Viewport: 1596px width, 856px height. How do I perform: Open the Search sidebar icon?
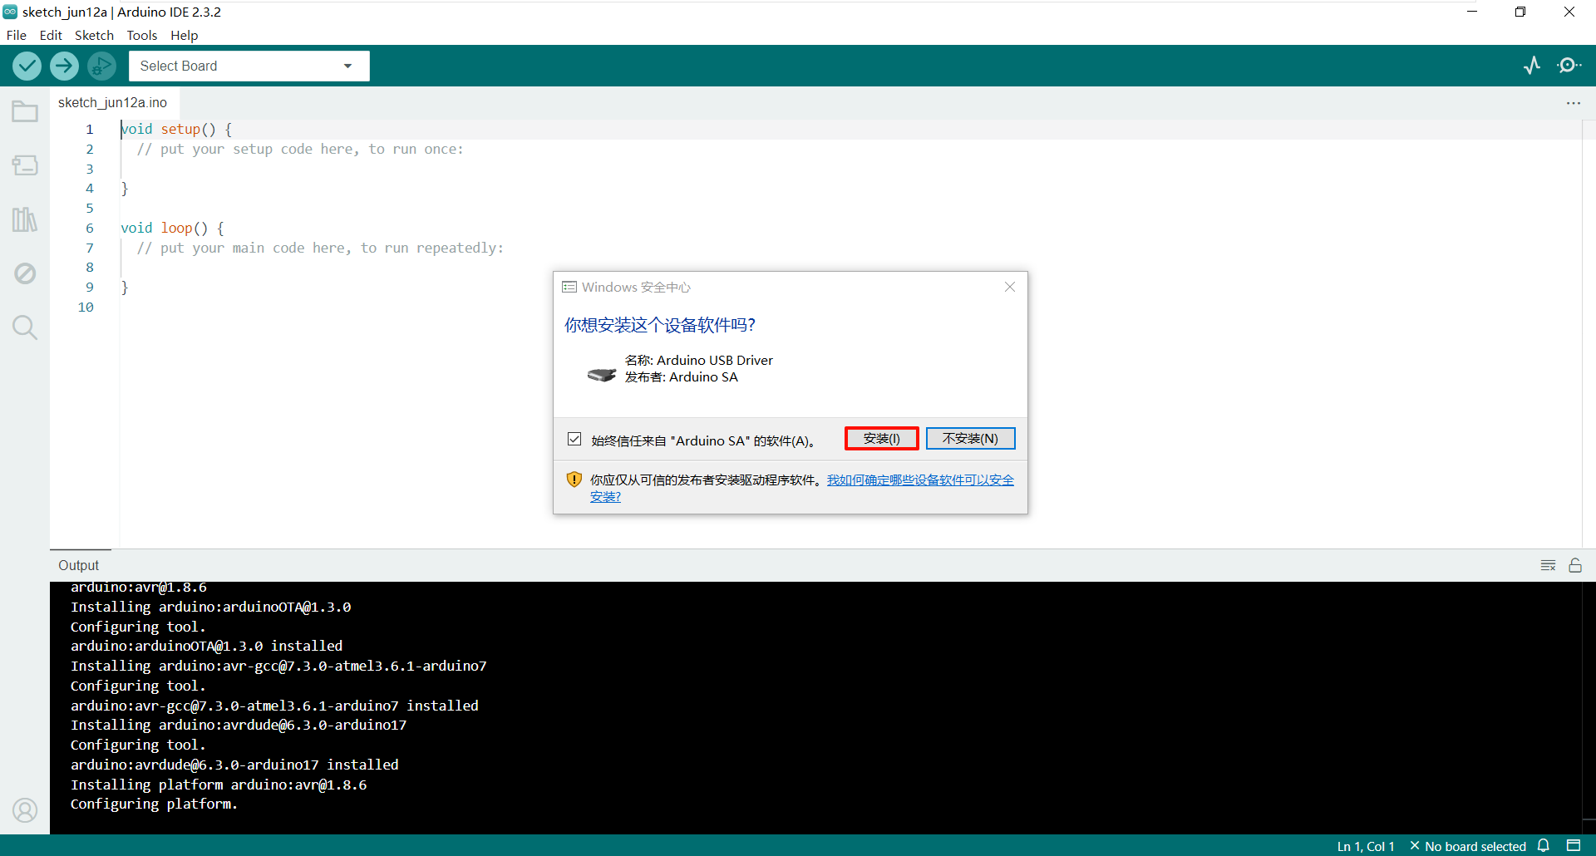[x=25, y=327]
